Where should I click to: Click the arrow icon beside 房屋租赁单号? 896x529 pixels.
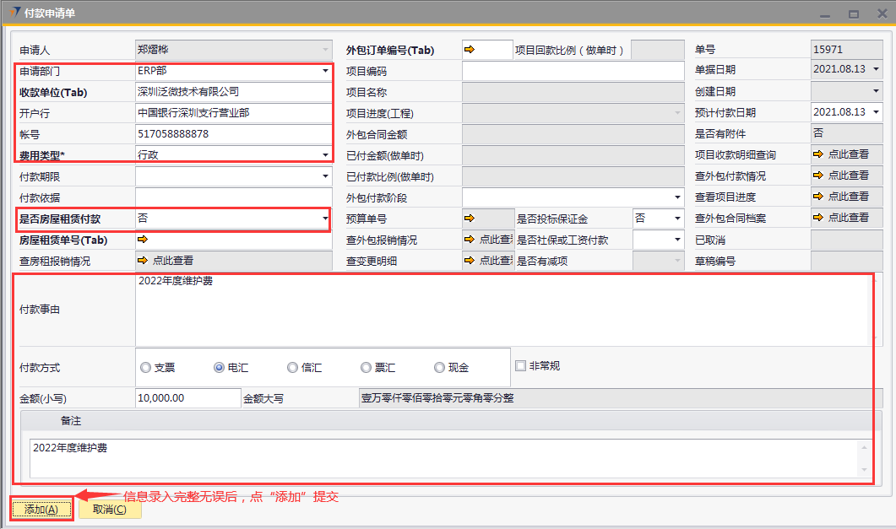click(x=143, y=240)
